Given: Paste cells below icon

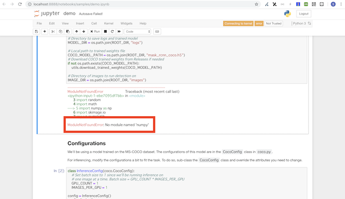Looking at the screenshot, I should [68, 32].
